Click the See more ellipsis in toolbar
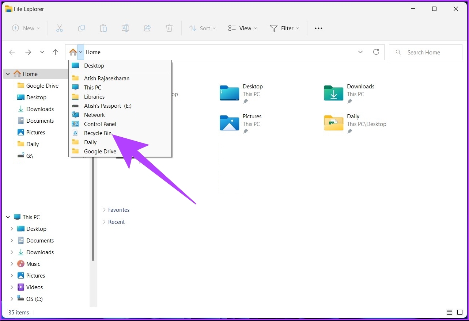 318,28
